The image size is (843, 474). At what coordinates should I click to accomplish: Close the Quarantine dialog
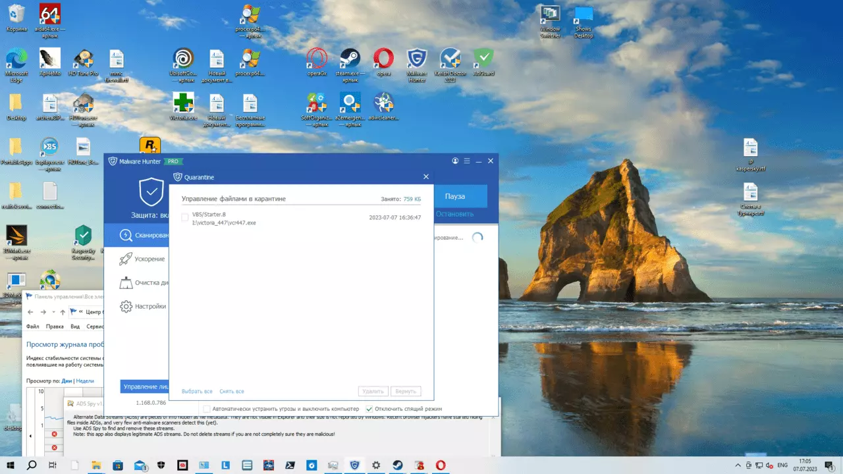click(425, 177)
